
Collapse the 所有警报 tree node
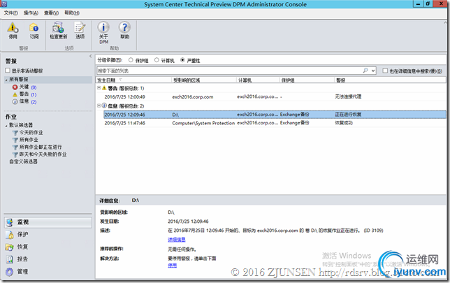coord(6,80)
